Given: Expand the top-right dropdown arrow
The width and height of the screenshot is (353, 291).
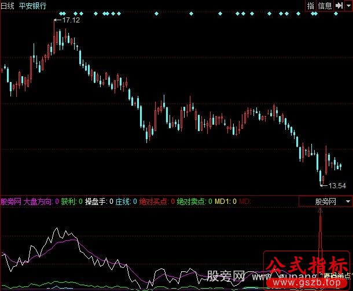Looking at the screenshot, I should [x=348, y=6].
